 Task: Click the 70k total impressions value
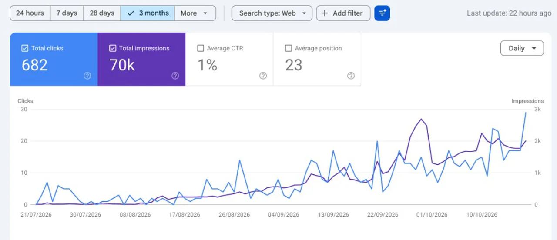(x=122, y=65)
